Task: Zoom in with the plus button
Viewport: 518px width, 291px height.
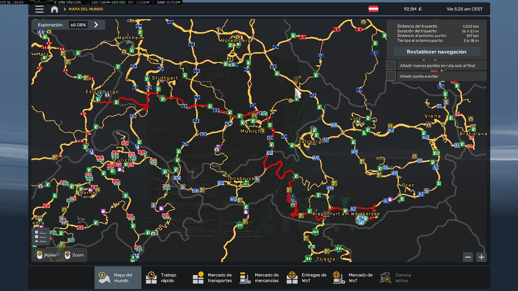Action: 482,257
